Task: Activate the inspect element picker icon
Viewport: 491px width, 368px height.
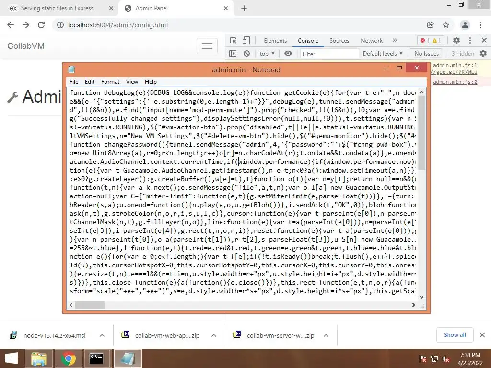Action: 233,41
